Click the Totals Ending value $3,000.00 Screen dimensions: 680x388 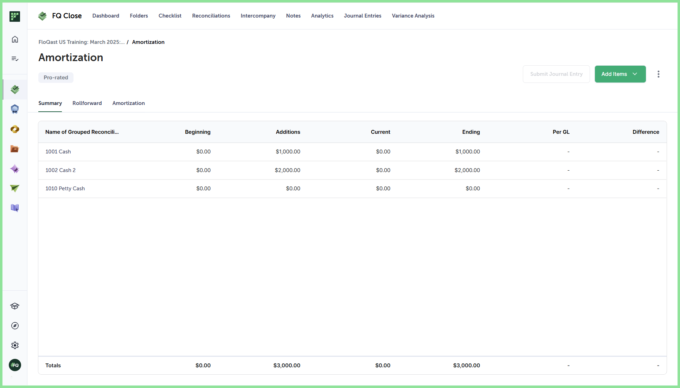[x=467, y=366]
